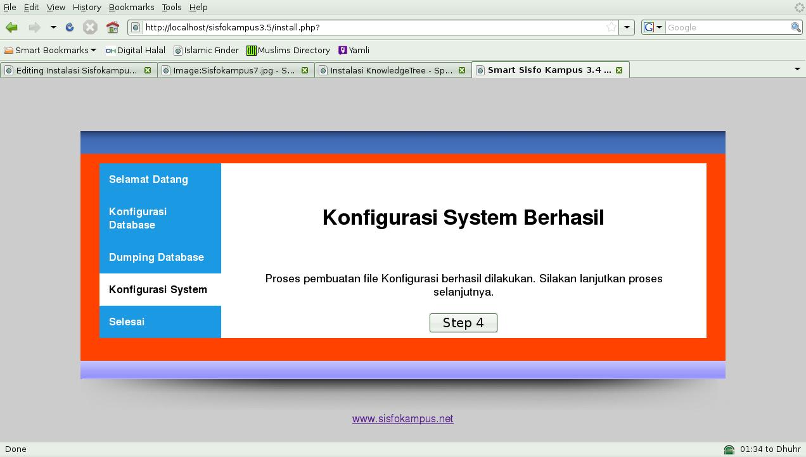Click the page identity icon in address bar
806x457 pixels.
tap(136, 27)
